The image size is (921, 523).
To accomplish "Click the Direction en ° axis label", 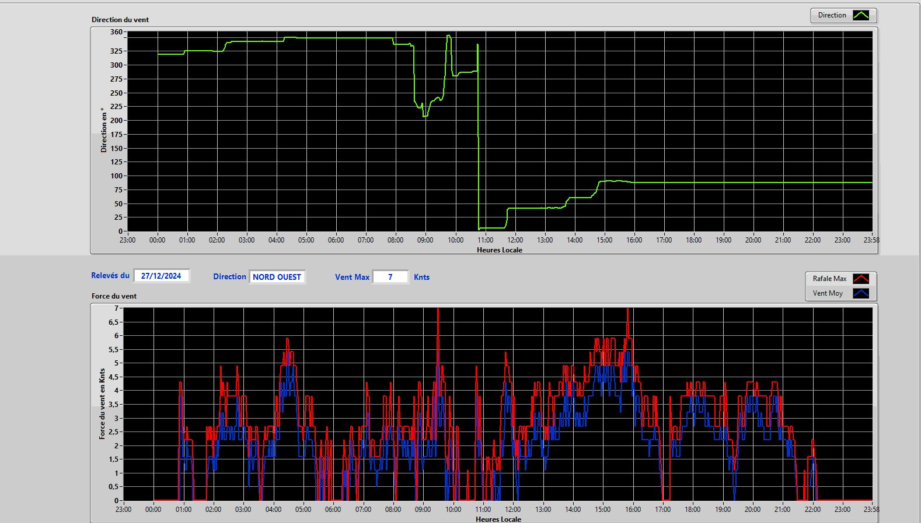I will click(x=104, y=130).
